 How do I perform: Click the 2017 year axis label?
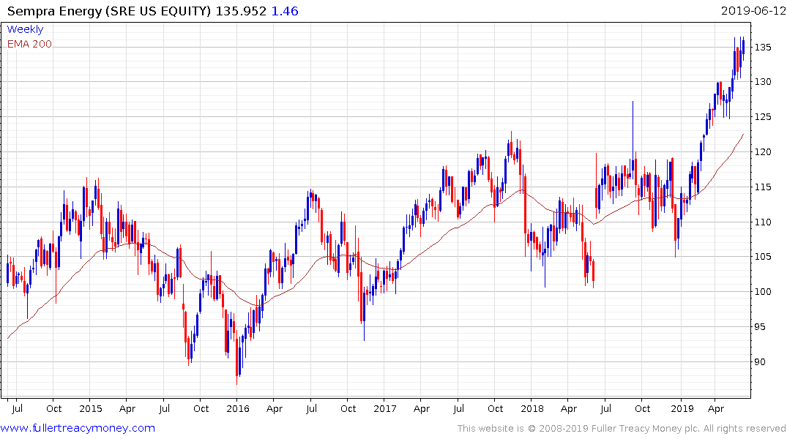pyautogui.click(x=385, y=408)
